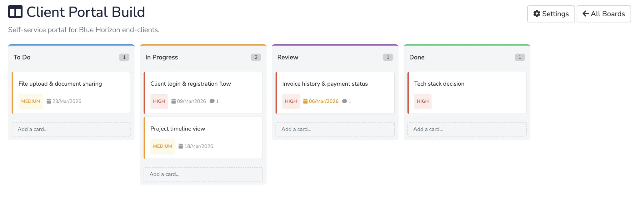Image resolution: width=640 pixels, height=219 pixels.
Task: Click the 09/Mar/2026 due date
Action: click(x=192, y=101)
